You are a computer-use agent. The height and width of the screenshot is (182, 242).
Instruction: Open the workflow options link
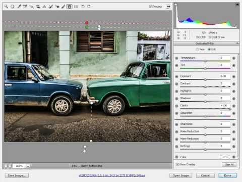pos(112,175)
